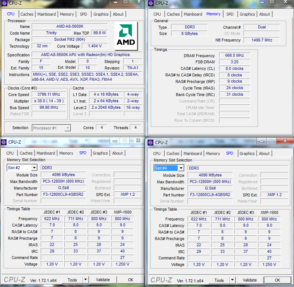This screenshot has width=294, height=287.
Task: Click the CAS# Latency value 8.0 clocks
Action: (234, 68)
